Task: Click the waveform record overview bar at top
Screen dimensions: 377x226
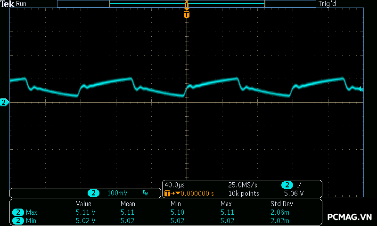Action: tap(187, 4)
